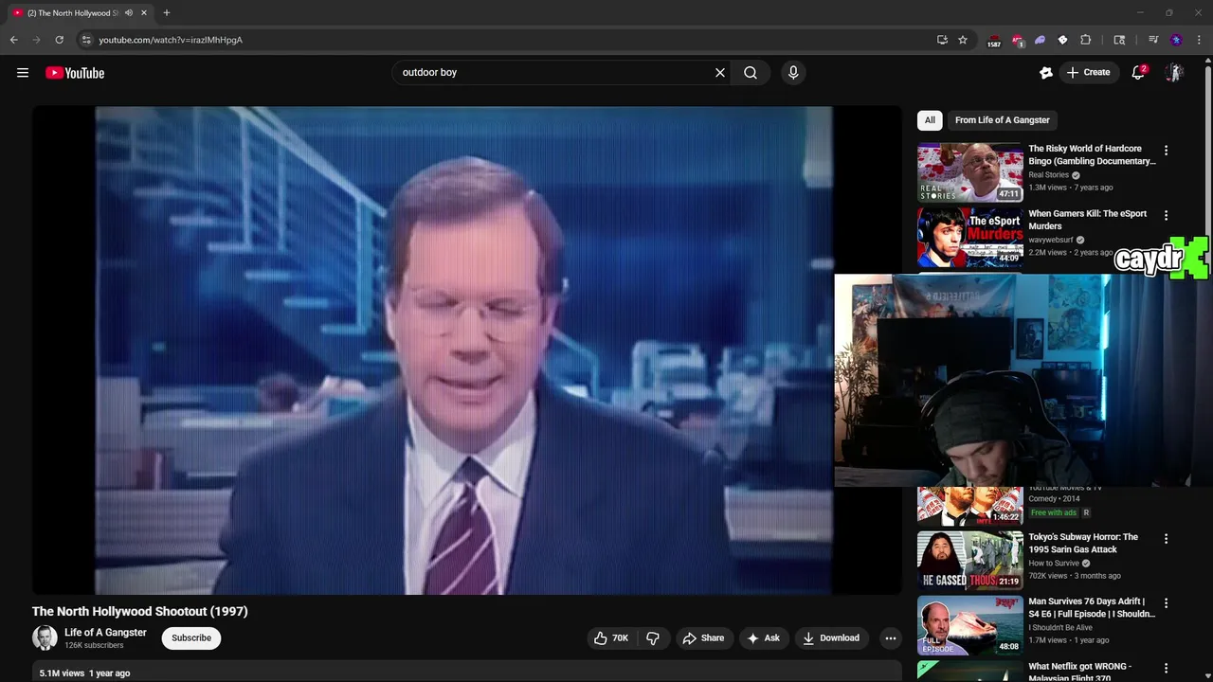Select the 'From Life of A Gangster' chip
The image size is (1213, 682).
[x=1003, y=120]
